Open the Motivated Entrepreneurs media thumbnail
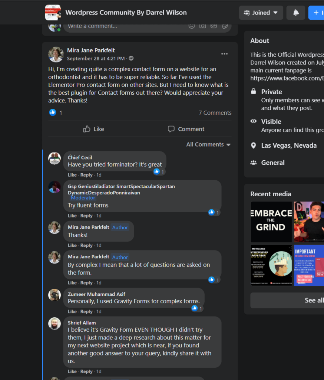This screenshot has width=324, height=380. pos(271,265)
